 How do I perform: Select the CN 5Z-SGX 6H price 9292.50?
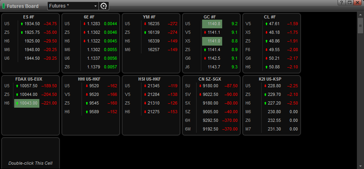pyautogui.click(x=210, y=121)
